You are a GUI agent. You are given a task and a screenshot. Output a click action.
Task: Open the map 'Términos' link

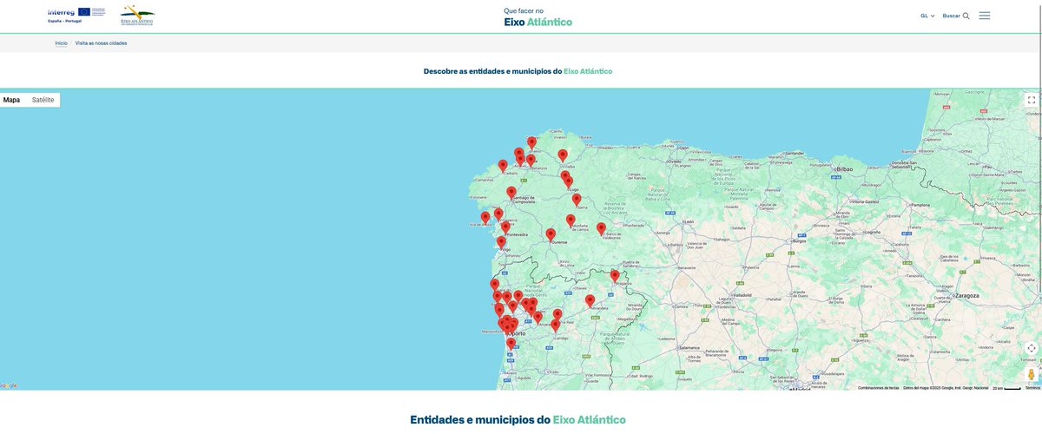click(1032, 388)
